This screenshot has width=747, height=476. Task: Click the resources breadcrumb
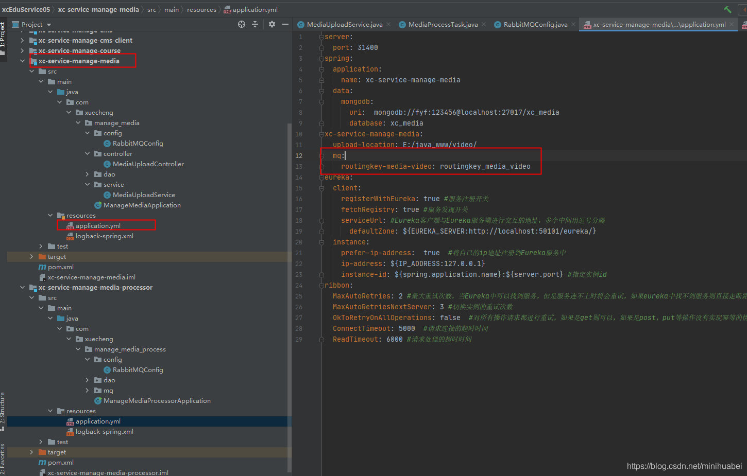[201, 9]
